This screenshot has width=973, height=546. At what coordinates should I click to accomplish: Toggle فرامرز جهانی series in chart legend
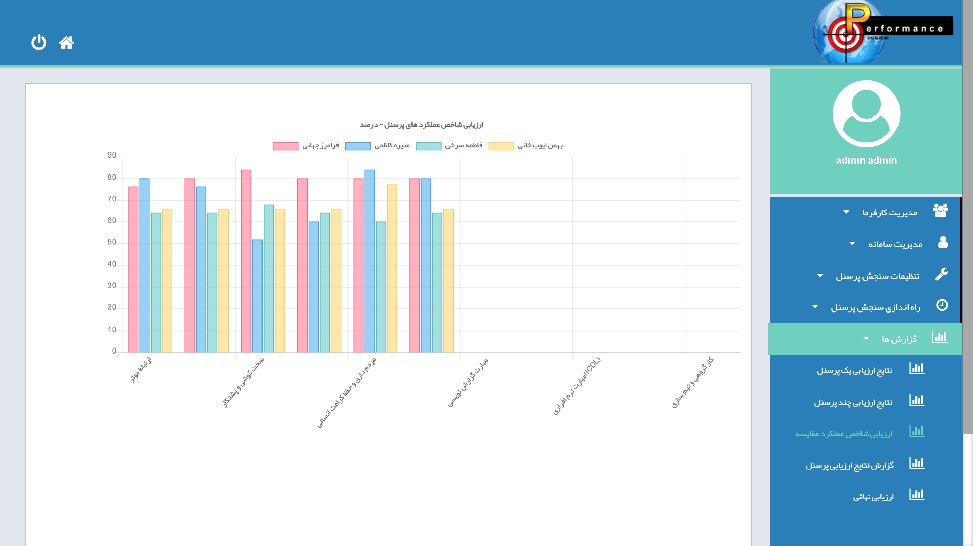pyautogui.click(x=285, y=146)
